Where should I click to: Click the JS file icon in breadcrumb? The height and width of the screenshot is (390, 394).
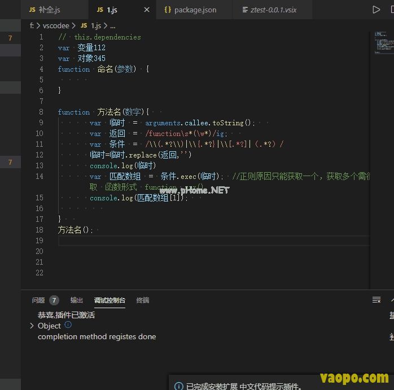(x=84, y=25)
